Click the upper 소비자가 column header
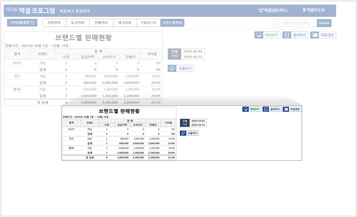The height and width of the screenshot is (217, 357). [x=109, y=57]
